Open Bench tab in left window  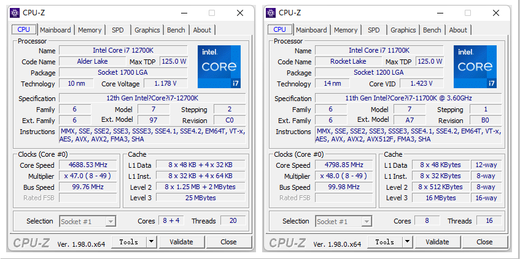click(x=176, y=30)
